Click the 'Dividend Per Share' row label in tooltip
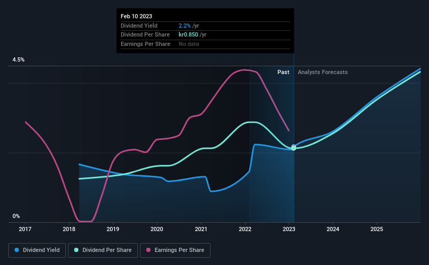 coord(145,35)
